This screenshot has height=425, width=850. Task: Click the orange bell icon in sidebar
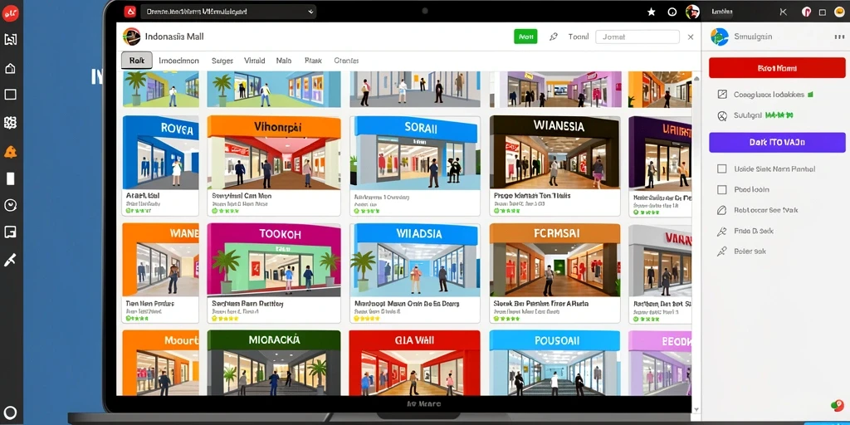point(10,153)
